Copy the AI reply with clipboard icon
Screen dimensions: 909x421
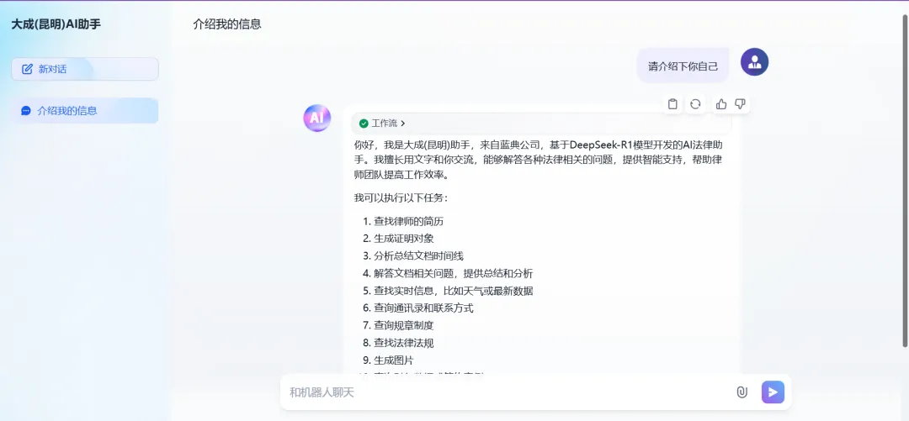672,103
